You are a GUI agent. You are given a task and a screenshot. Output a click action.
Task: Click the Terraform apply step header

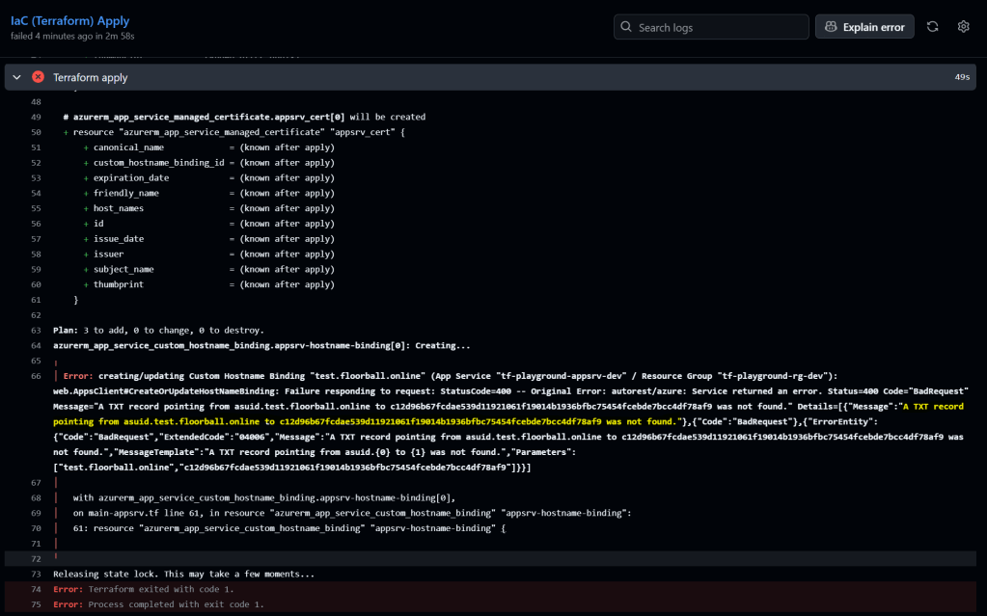click(x=91, y=77)
